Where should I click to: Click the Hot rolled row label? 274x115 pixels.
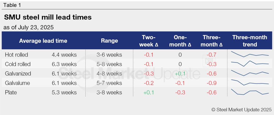point(16,55)
